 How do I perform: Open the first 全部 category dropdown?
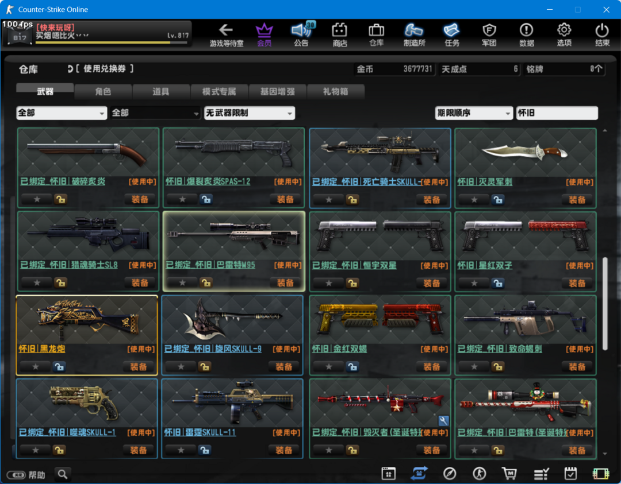tap(62, 113)
